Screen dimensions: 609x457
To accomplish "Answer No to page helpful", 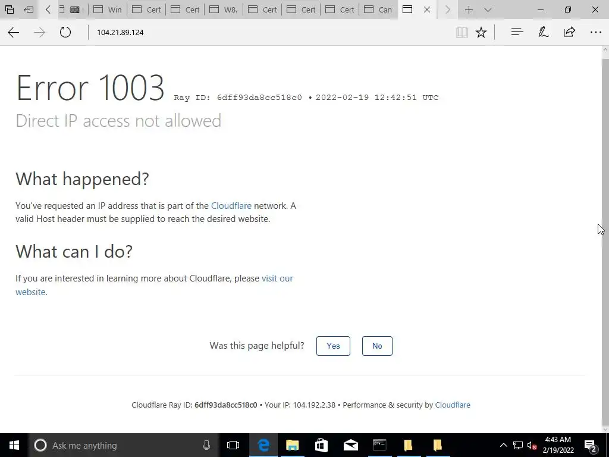I will click(377, 346).
